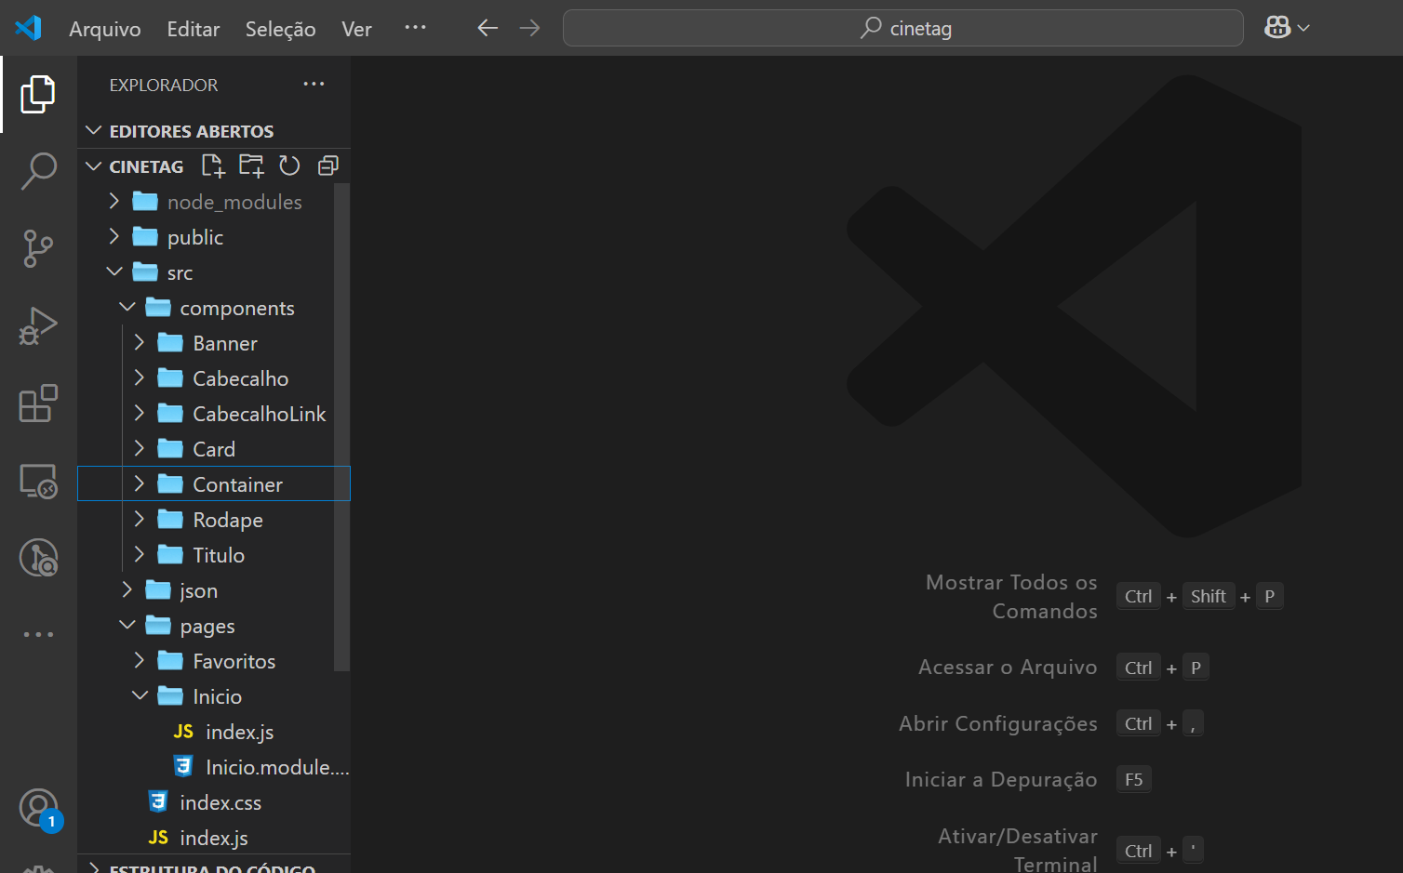Open the Source Control view

point(38,248)
